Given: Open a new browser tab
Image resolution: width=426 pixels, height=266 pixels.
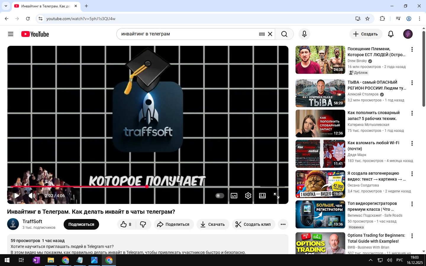Looking at the screenshot, I should click(x=86, y=6).
